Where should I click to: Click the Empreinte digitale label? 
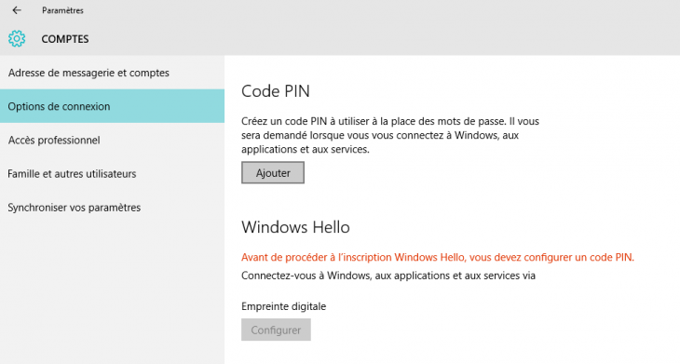pyautogui.click(x=283, y=306)
